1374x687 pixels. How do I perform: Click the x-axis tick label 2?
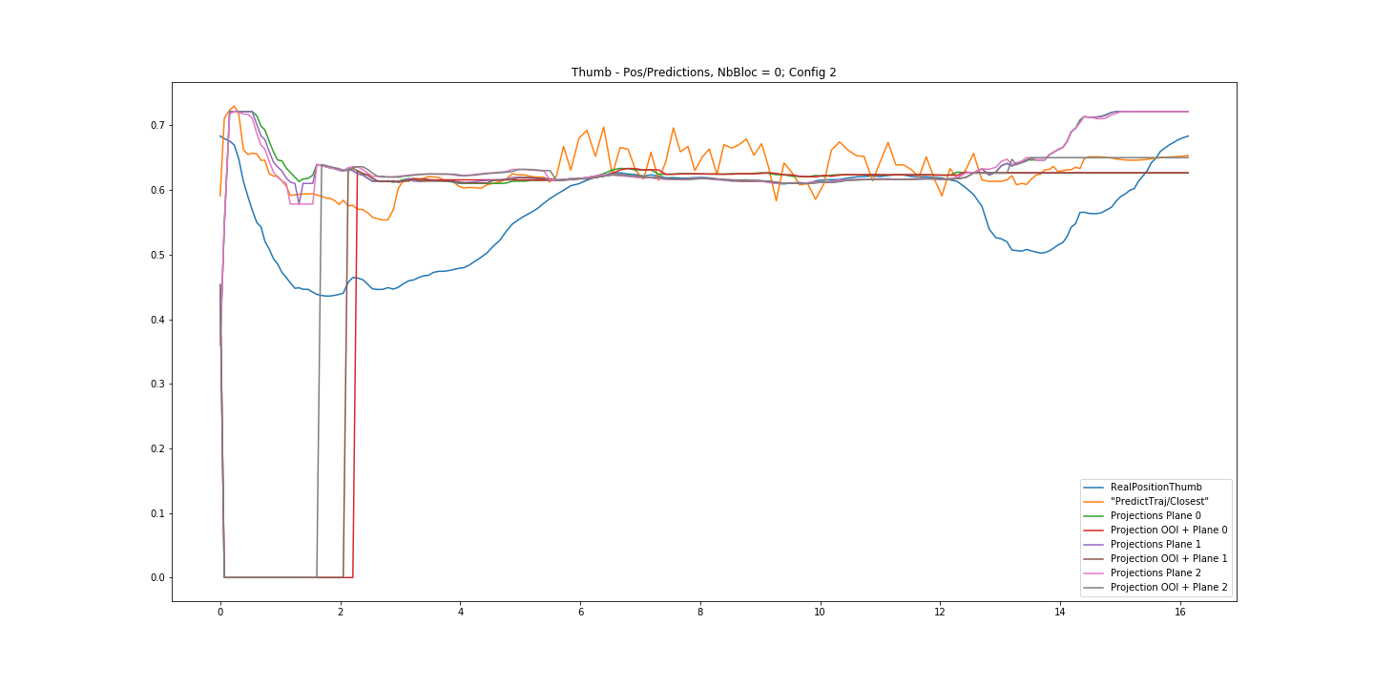(340, 614)
